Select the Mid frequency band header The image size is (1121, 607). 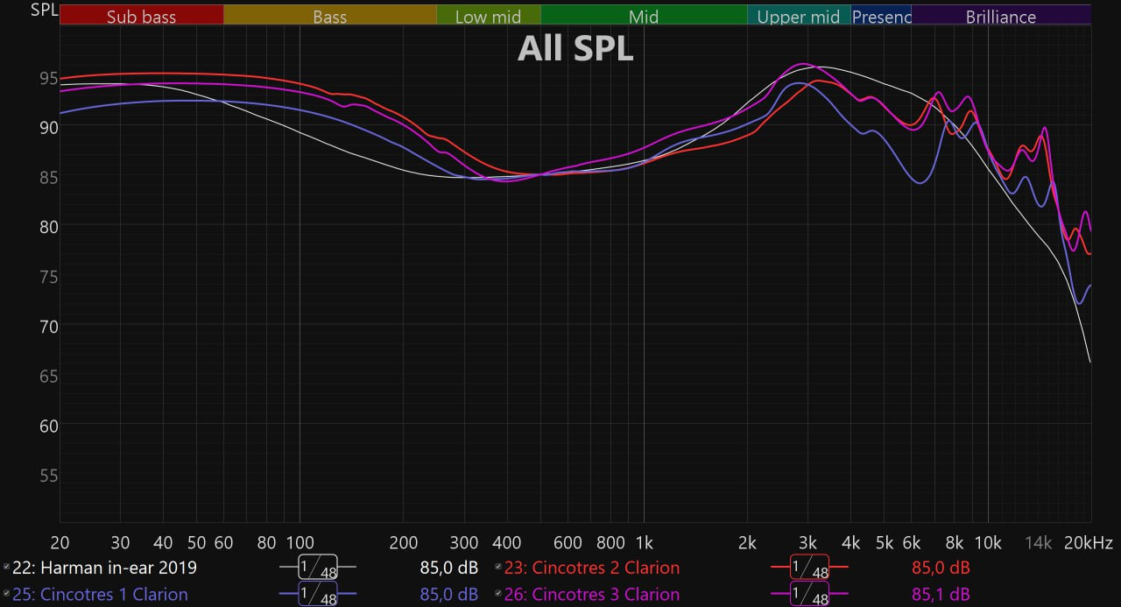643,16
